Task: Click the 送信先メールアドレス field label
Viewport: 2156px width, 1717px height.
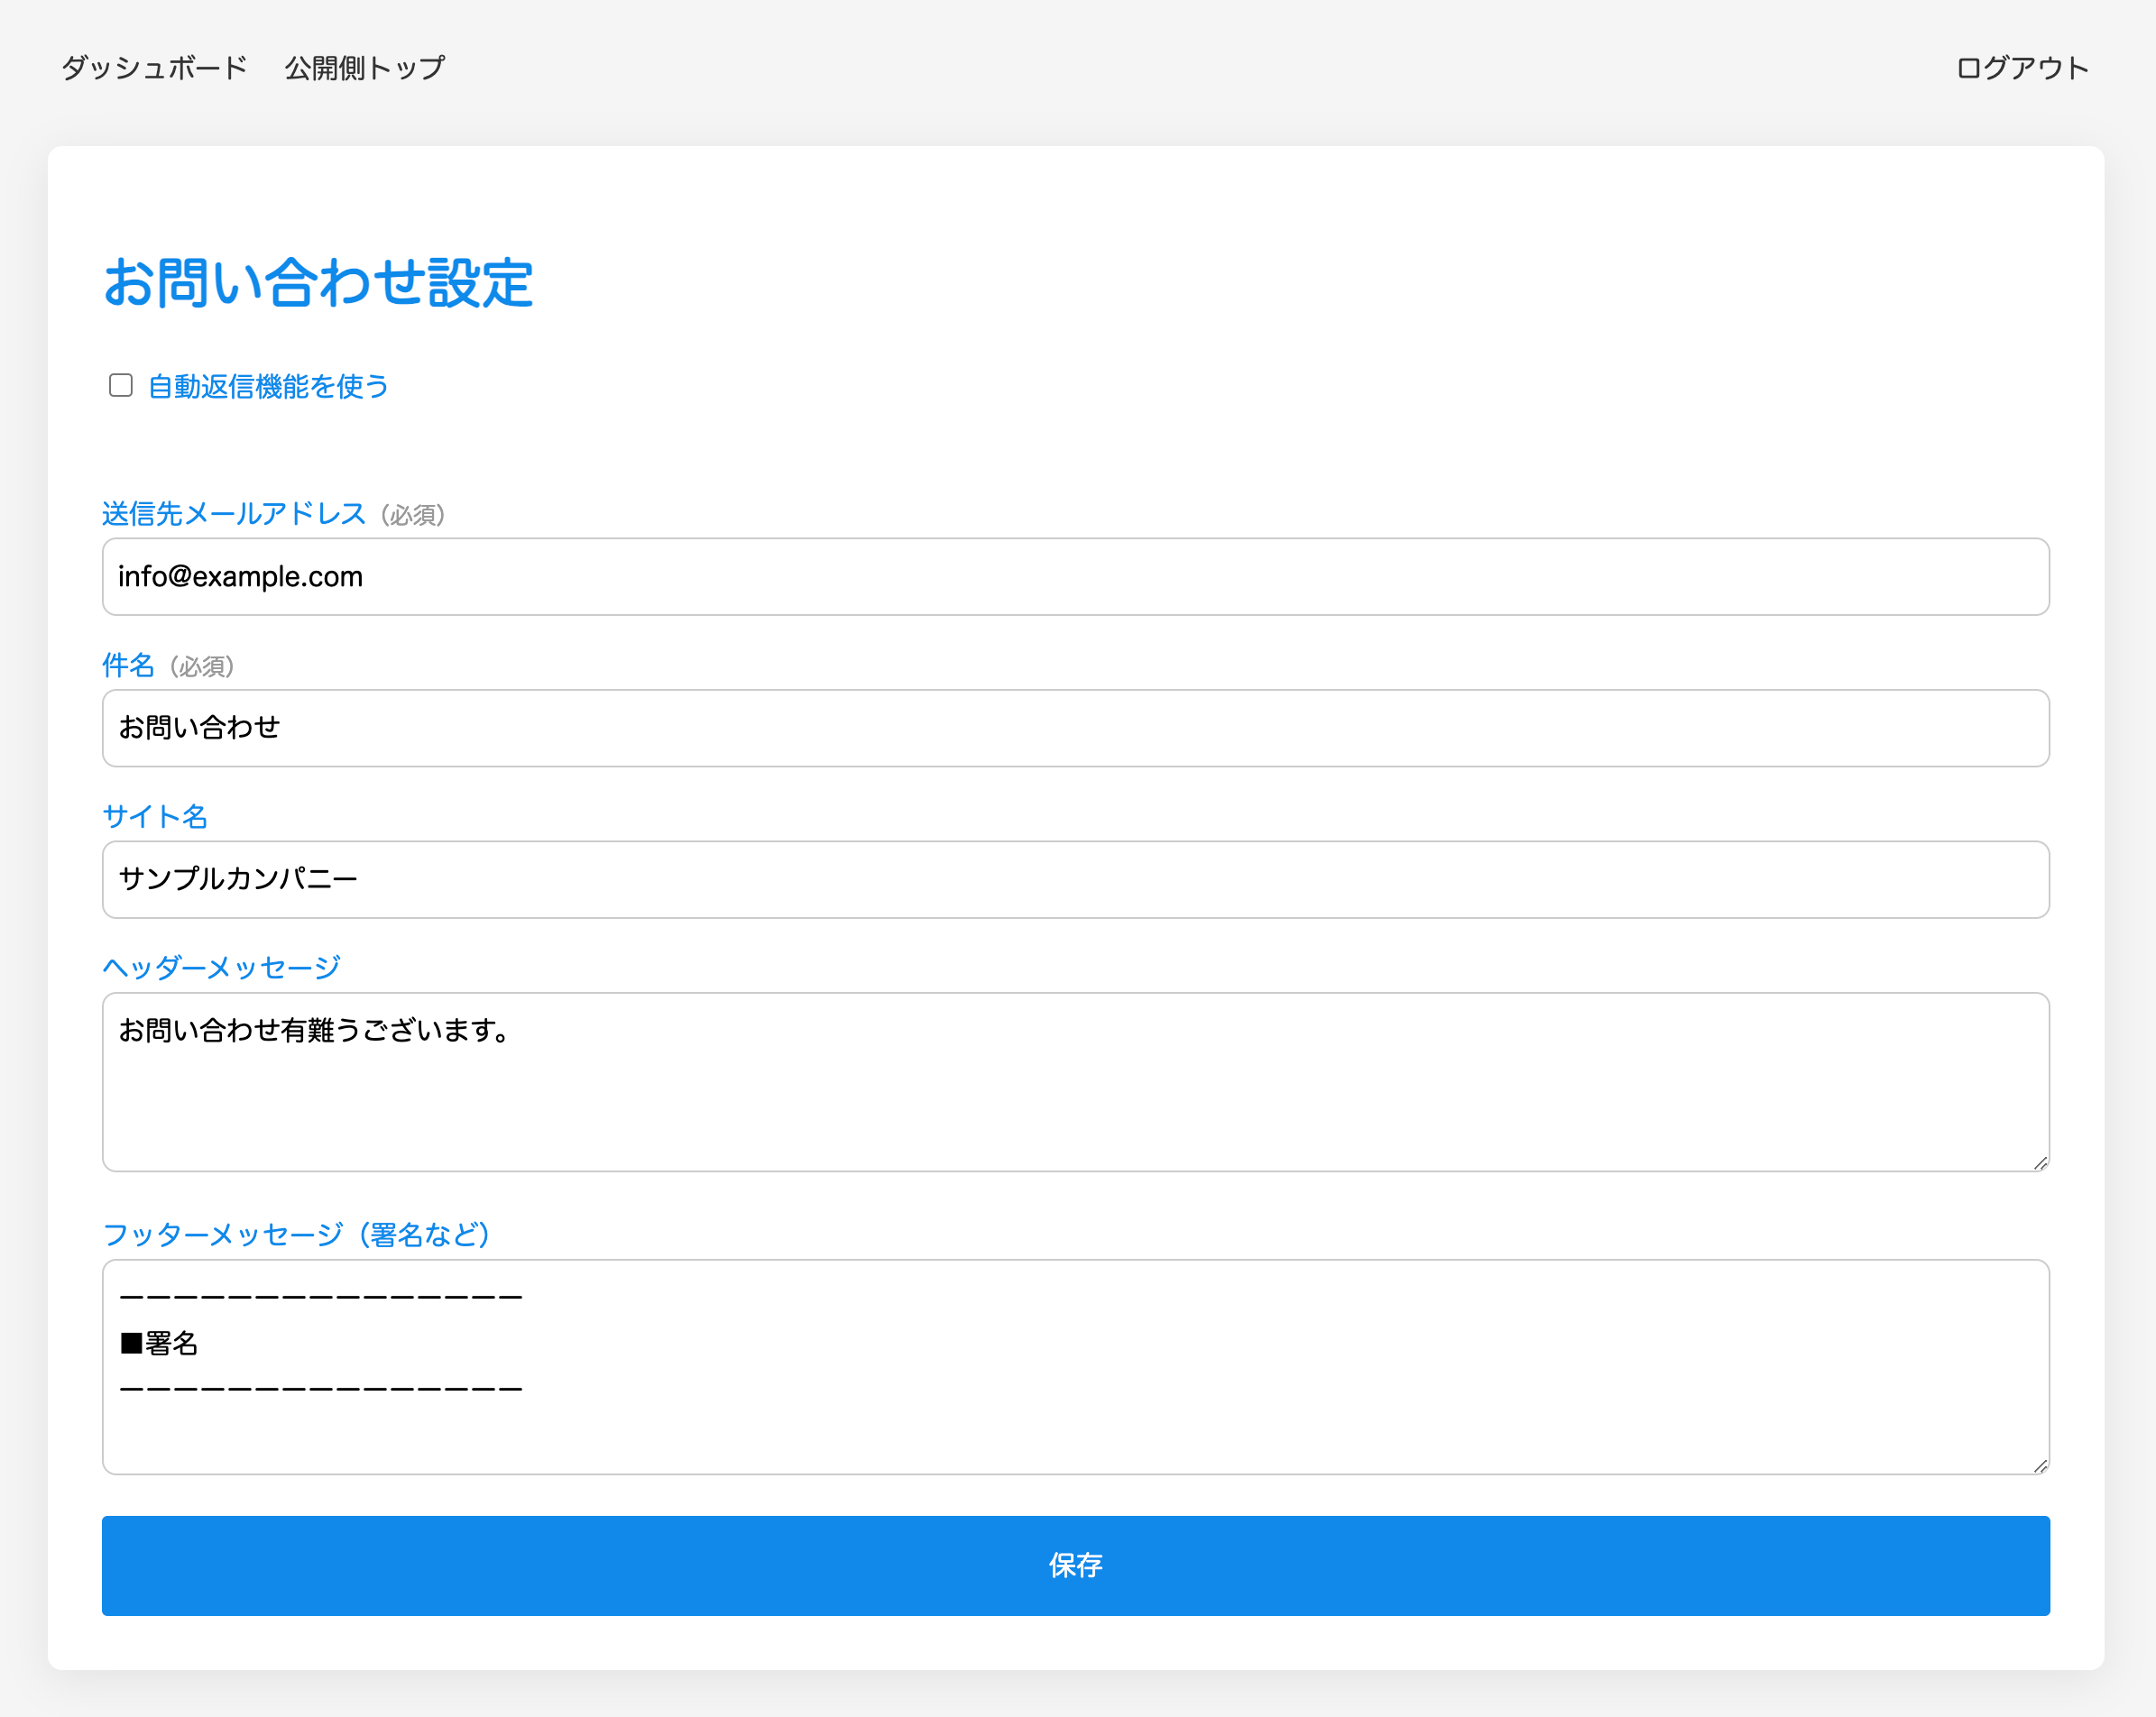Action: pos(234,514)
